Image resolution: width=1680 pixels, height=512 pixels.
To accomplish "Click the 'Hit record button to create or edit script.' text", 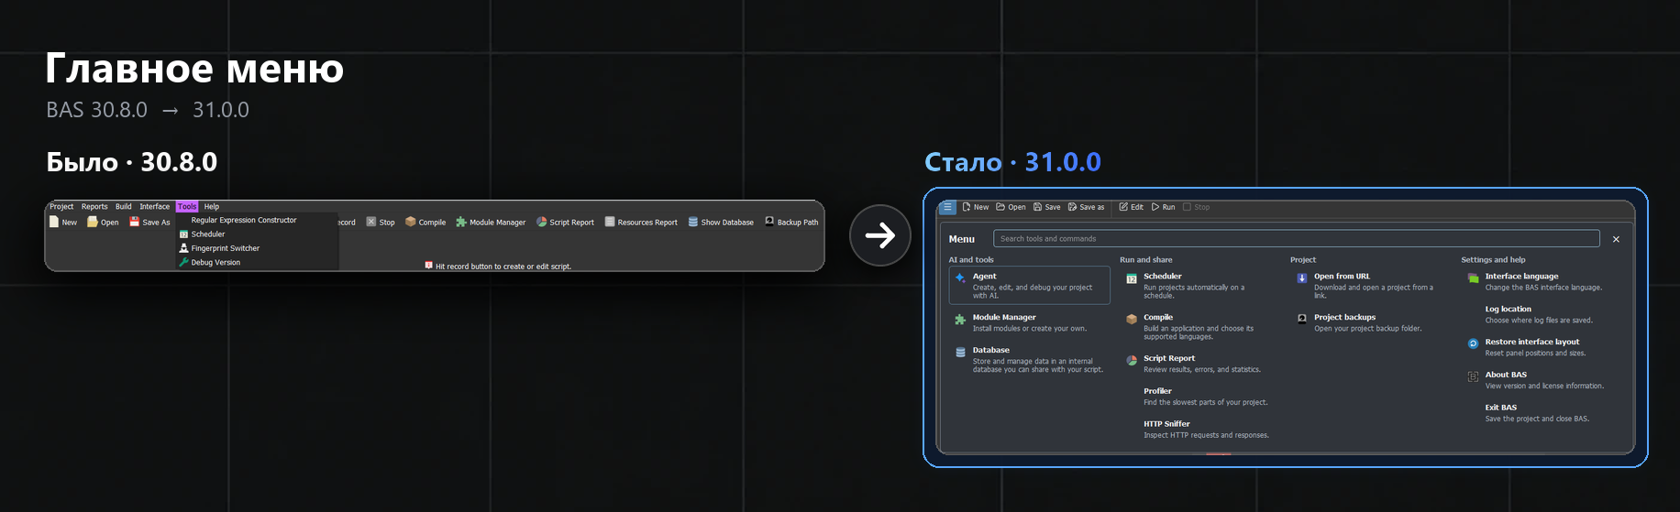I will point(503,267).
